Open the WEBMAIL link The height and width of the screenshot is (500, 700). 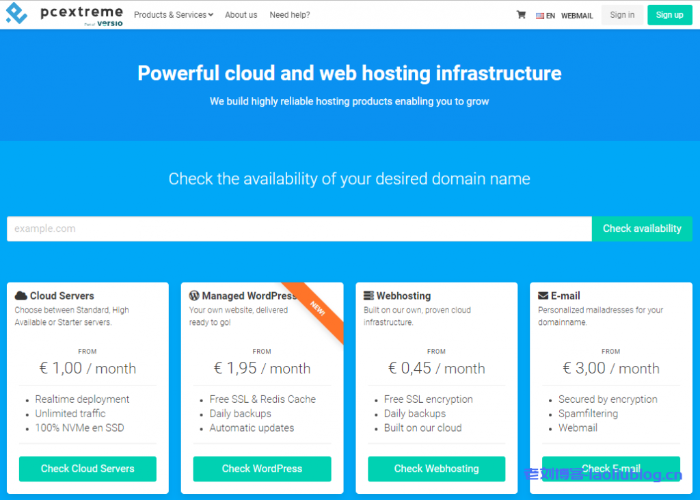click(x=577, y=16)
